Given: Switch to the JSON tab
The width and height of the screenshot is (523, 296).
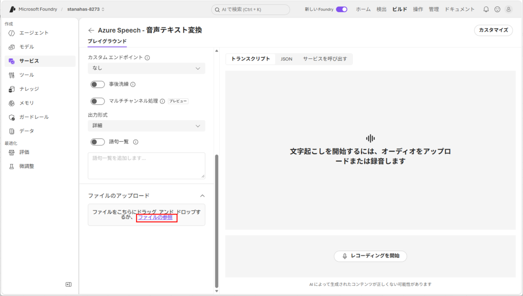Looking at the screenshot, I should (x=286, y=59).
